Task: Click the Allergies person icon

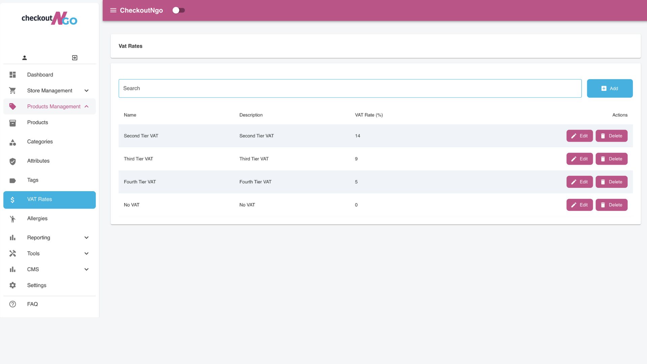Action: 13,219
